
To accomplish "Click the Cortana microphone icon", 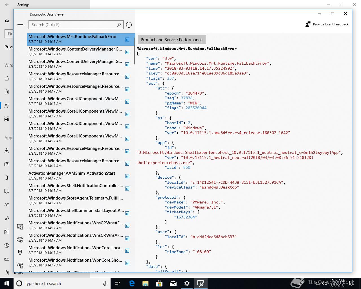I will click(105, 283).
